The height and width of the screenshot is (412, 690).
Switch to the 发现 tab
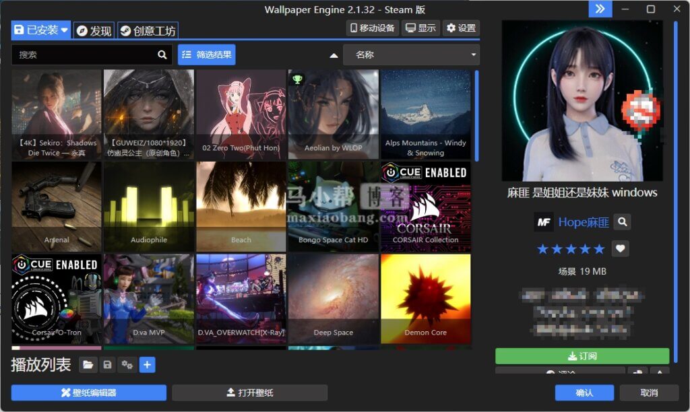click(94, 31)
